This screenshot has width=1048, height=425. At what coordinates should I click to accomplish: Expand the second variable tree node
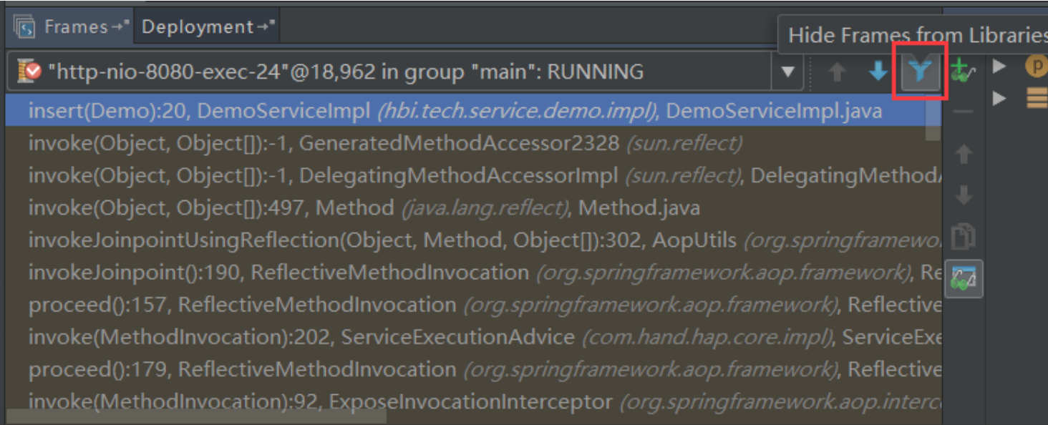tap(999, 98)
